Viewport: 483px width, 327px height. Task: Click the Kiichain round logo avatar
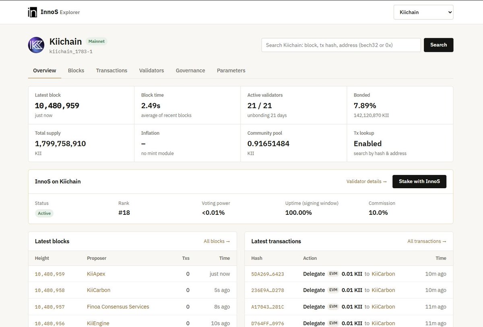click(36, 45)
